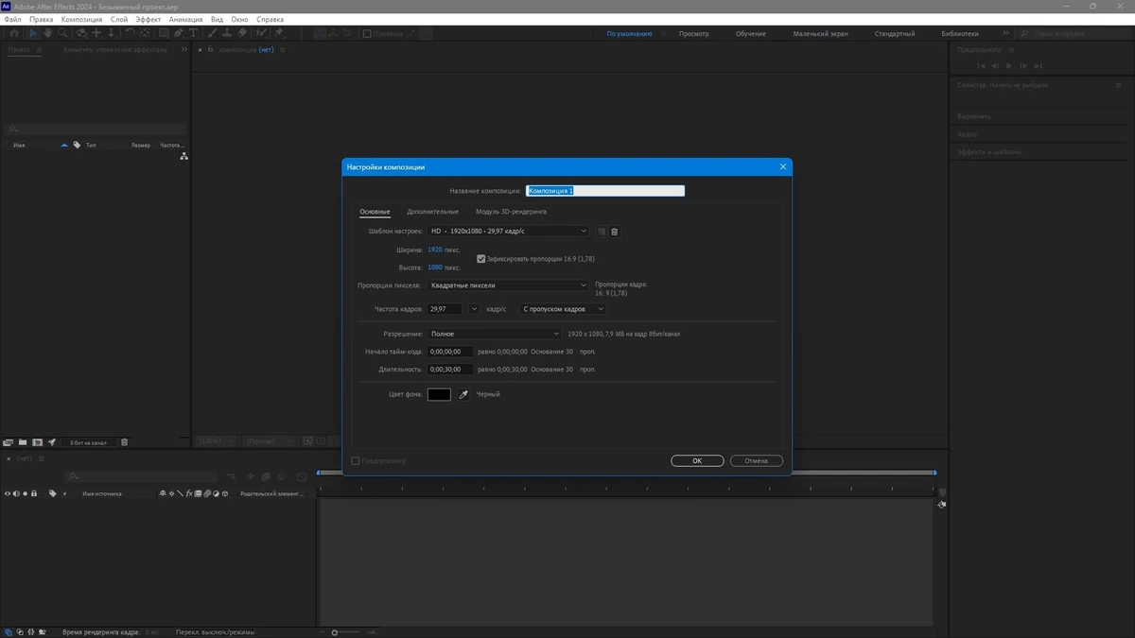The height and width of the screenshot is (638, 1135).
Task: Save the composition preset icon
Action: pyautogui.click(x=601, y=232)
